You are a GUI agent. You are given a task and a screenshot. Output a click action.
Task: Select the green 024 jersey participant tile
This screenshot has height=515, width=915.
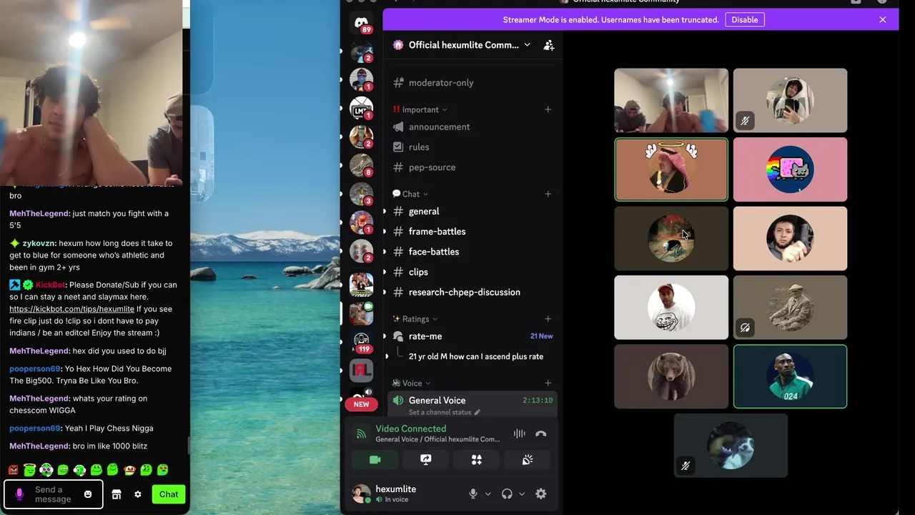790,376
